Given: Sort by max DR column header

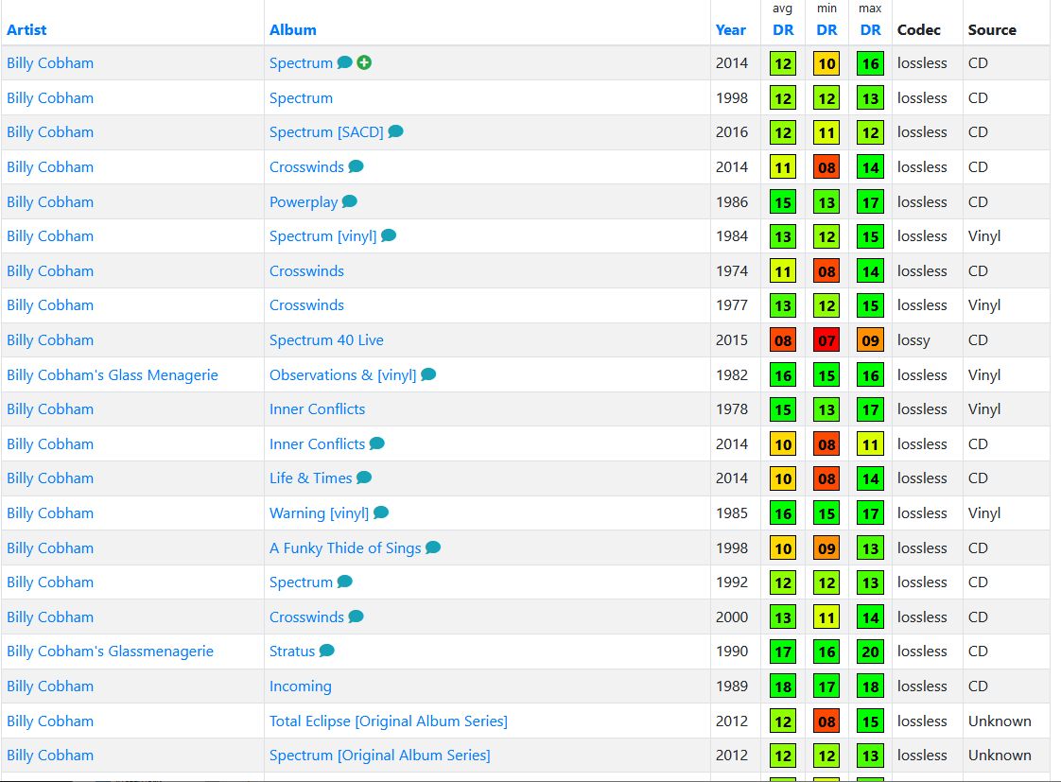Looking at the screenshot, I should (x=870, y=29).
